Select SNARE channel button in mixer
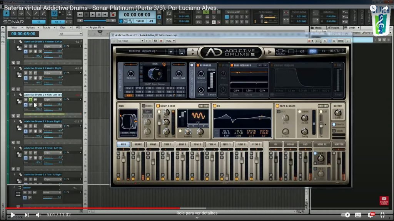394x221 pixels. [x=138, y=145]
